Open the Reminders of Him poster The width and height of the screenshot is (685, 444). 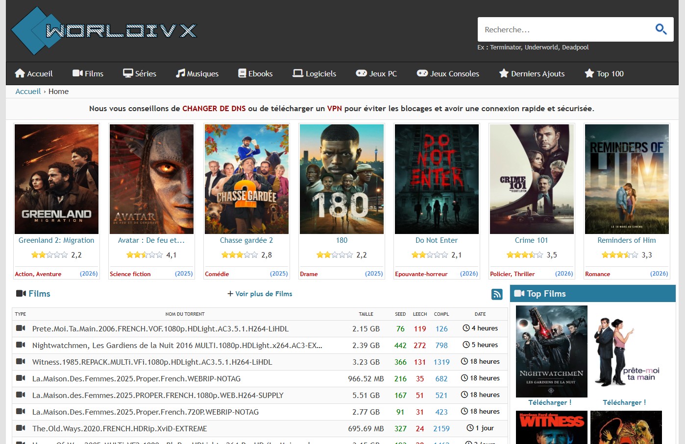627,179
